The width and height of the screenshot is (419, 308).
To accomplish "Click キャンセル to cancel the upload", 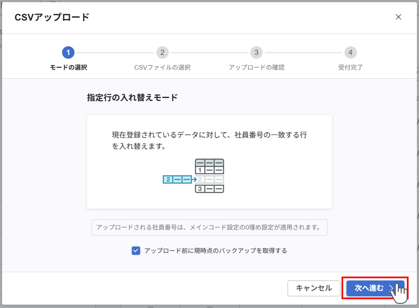I will 314,288.
